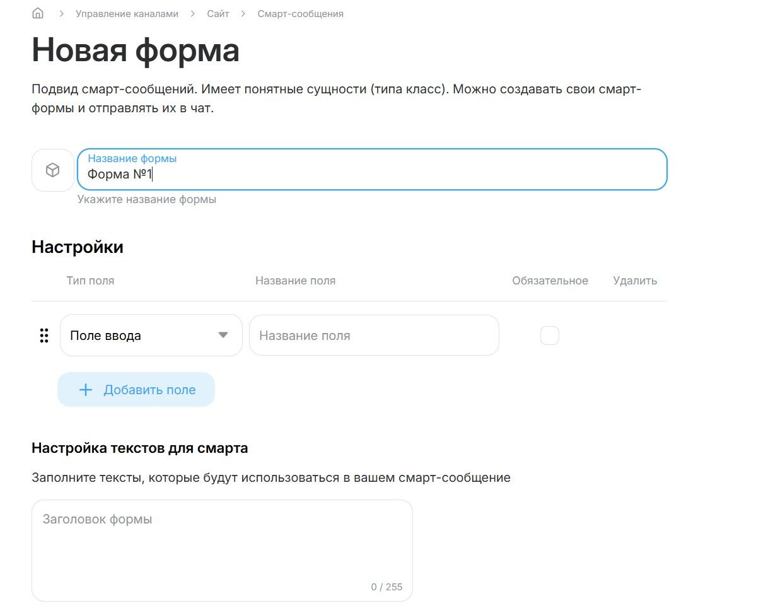Click the 0 / 255 character counter
This screenshot has height=613, width=761.
click(x=386, y=587)
